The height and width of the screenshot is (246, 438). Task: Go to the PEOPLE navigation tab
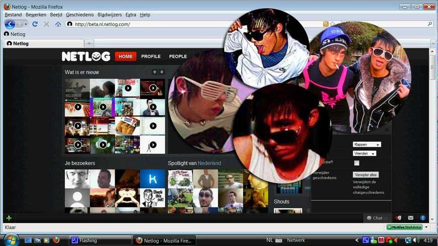click(178, 56)
